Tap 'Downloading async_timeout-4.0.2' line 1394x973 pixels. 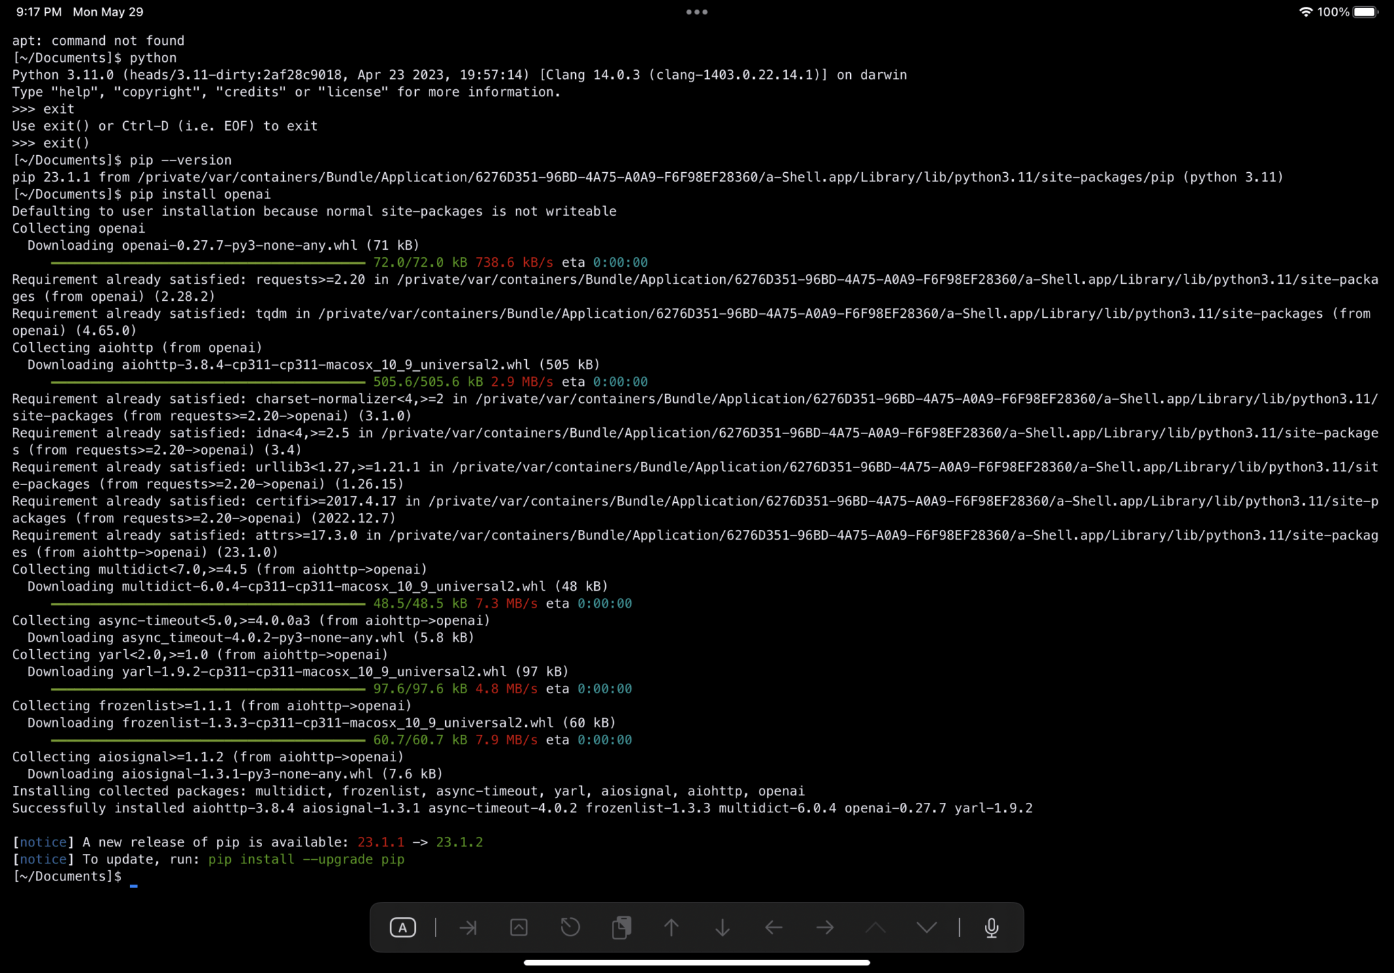(x=250, y=638)
